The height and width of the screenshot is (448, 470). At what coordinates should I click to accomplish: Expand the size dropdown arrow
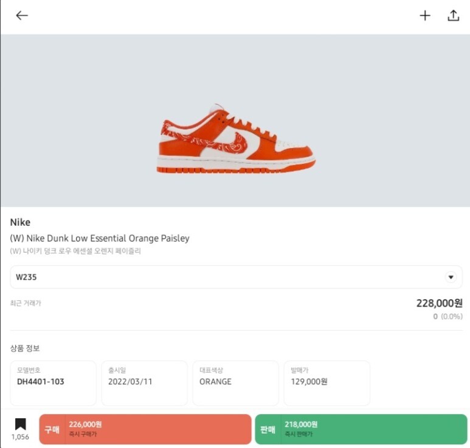click(451, 277)
